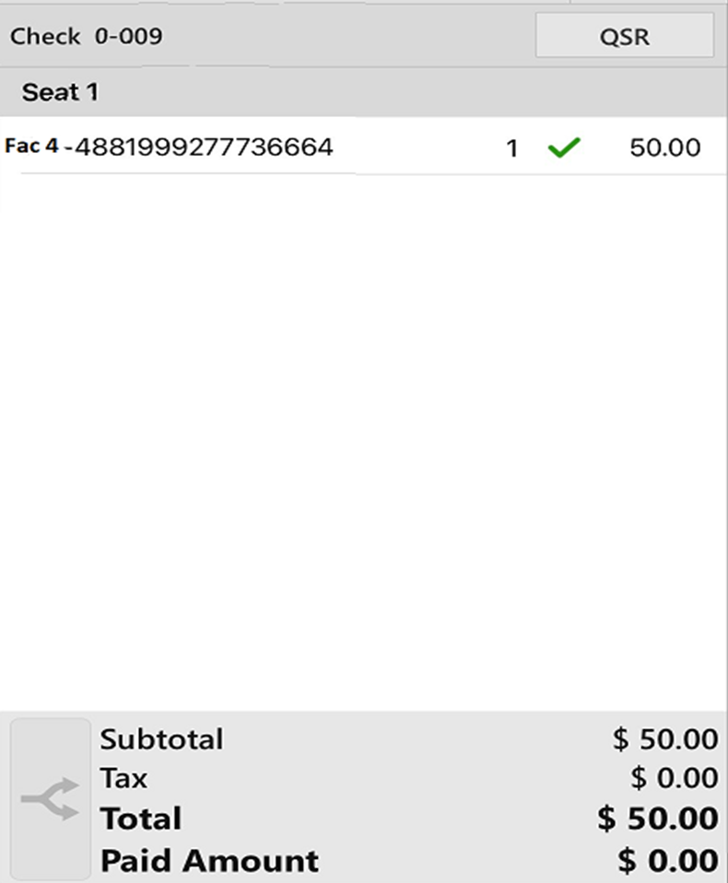This screenshot has height=883, width=728.
Task: Click quantity 1 on the Fac 4 line
Action: pyautogui.click(x=511, y=147)
